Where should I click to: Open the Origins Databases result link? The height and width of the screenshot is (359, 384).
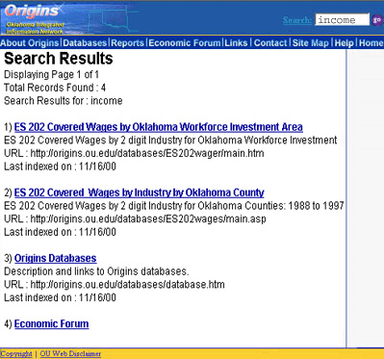coord(55,258)
